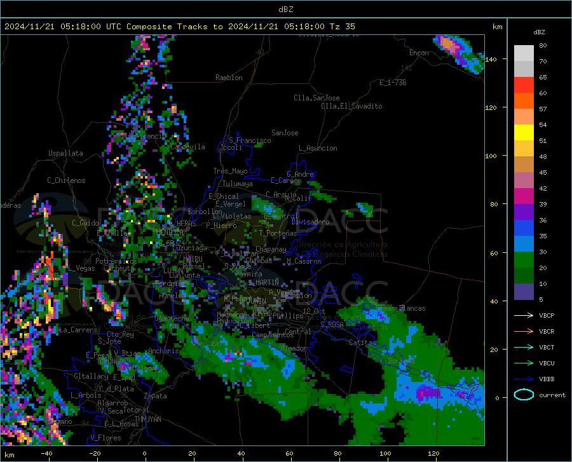The width and height of the screenshot is (572, 462).
Task: Select the red 60-65 dBZ legend swatch
Action: [524, 85]
